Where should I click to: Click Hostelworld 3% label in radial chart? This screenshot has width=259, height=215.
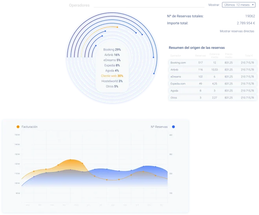point(112,81)
